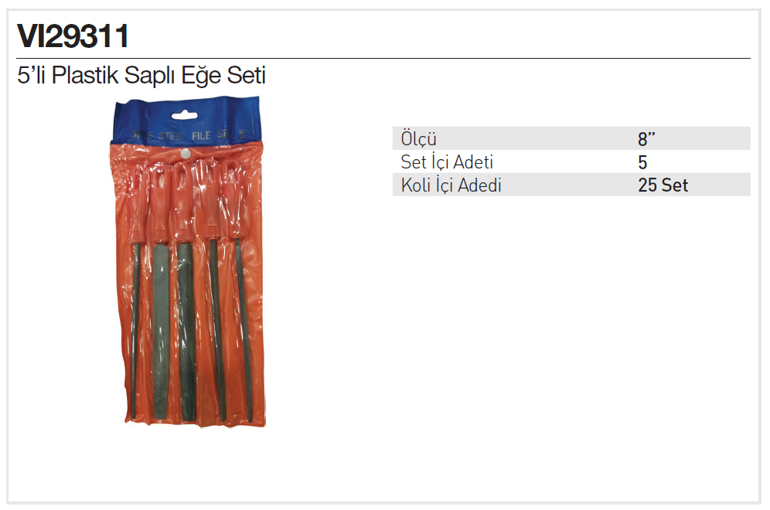Select the Set İçi Adeti label
The image size is (770, 510).
pos(447,162)
